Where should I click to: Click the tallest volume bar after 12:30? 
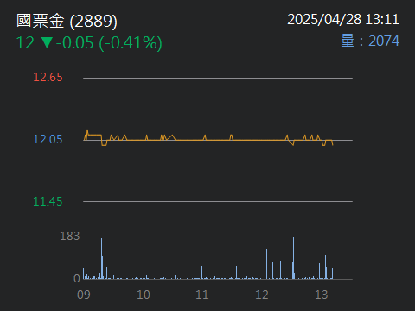pyautogui.click(x=294, y=258)
